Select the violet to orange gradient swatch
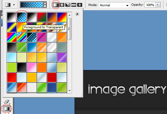 (52, 17)
